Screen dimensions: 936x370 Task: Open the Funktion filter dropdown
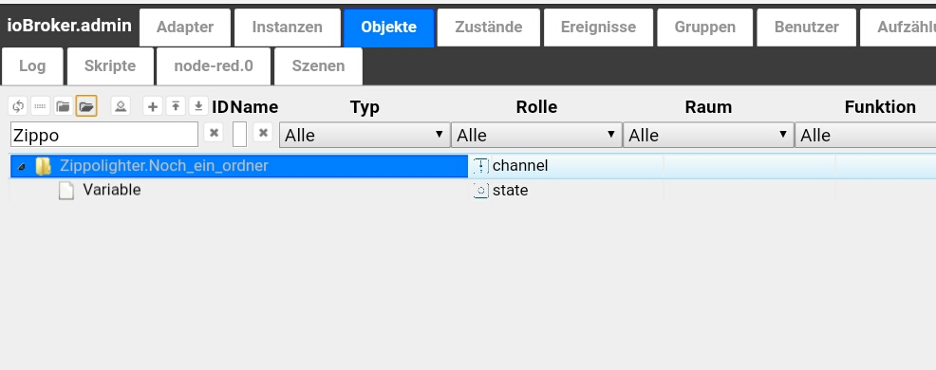868,135
